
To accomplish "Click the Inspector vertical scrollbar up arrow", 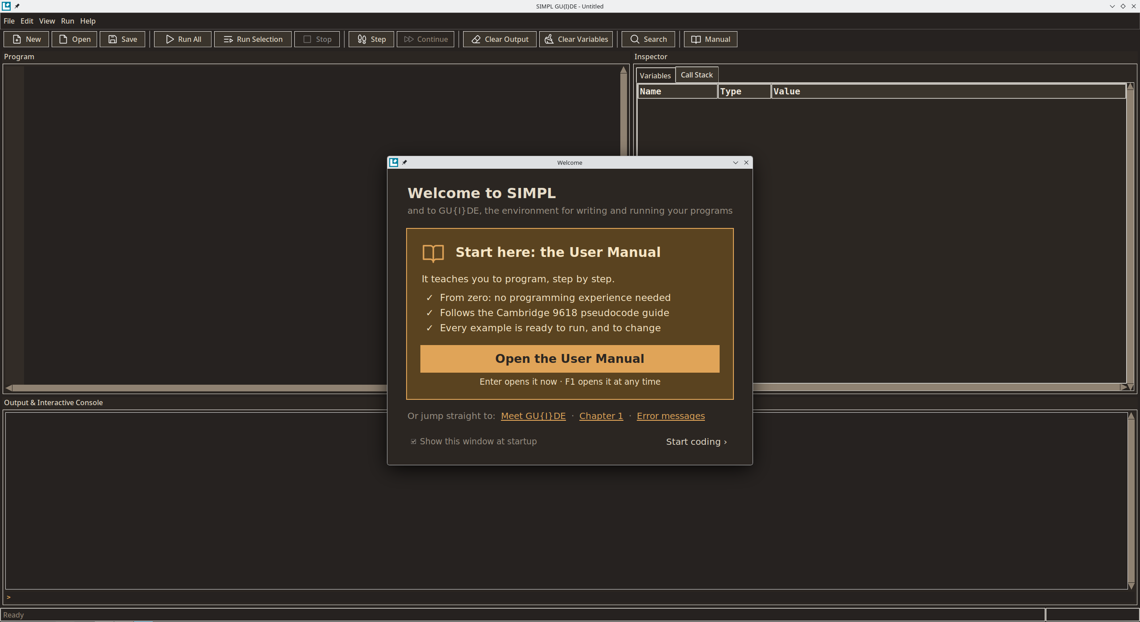I will pyautogui.click(x=1130, y=86).
